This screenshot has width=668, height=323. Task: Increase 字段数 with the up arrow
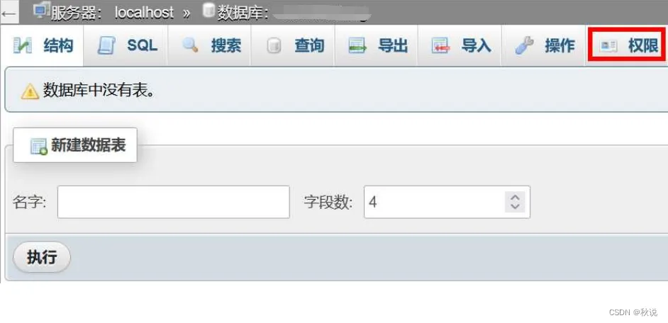click(515, 198)
